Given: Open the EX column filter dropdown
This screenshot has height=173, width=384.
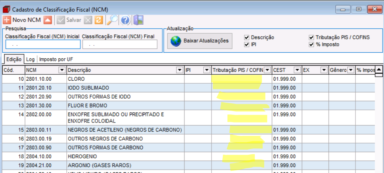Looking at the screenshot, I should (324, 70).
